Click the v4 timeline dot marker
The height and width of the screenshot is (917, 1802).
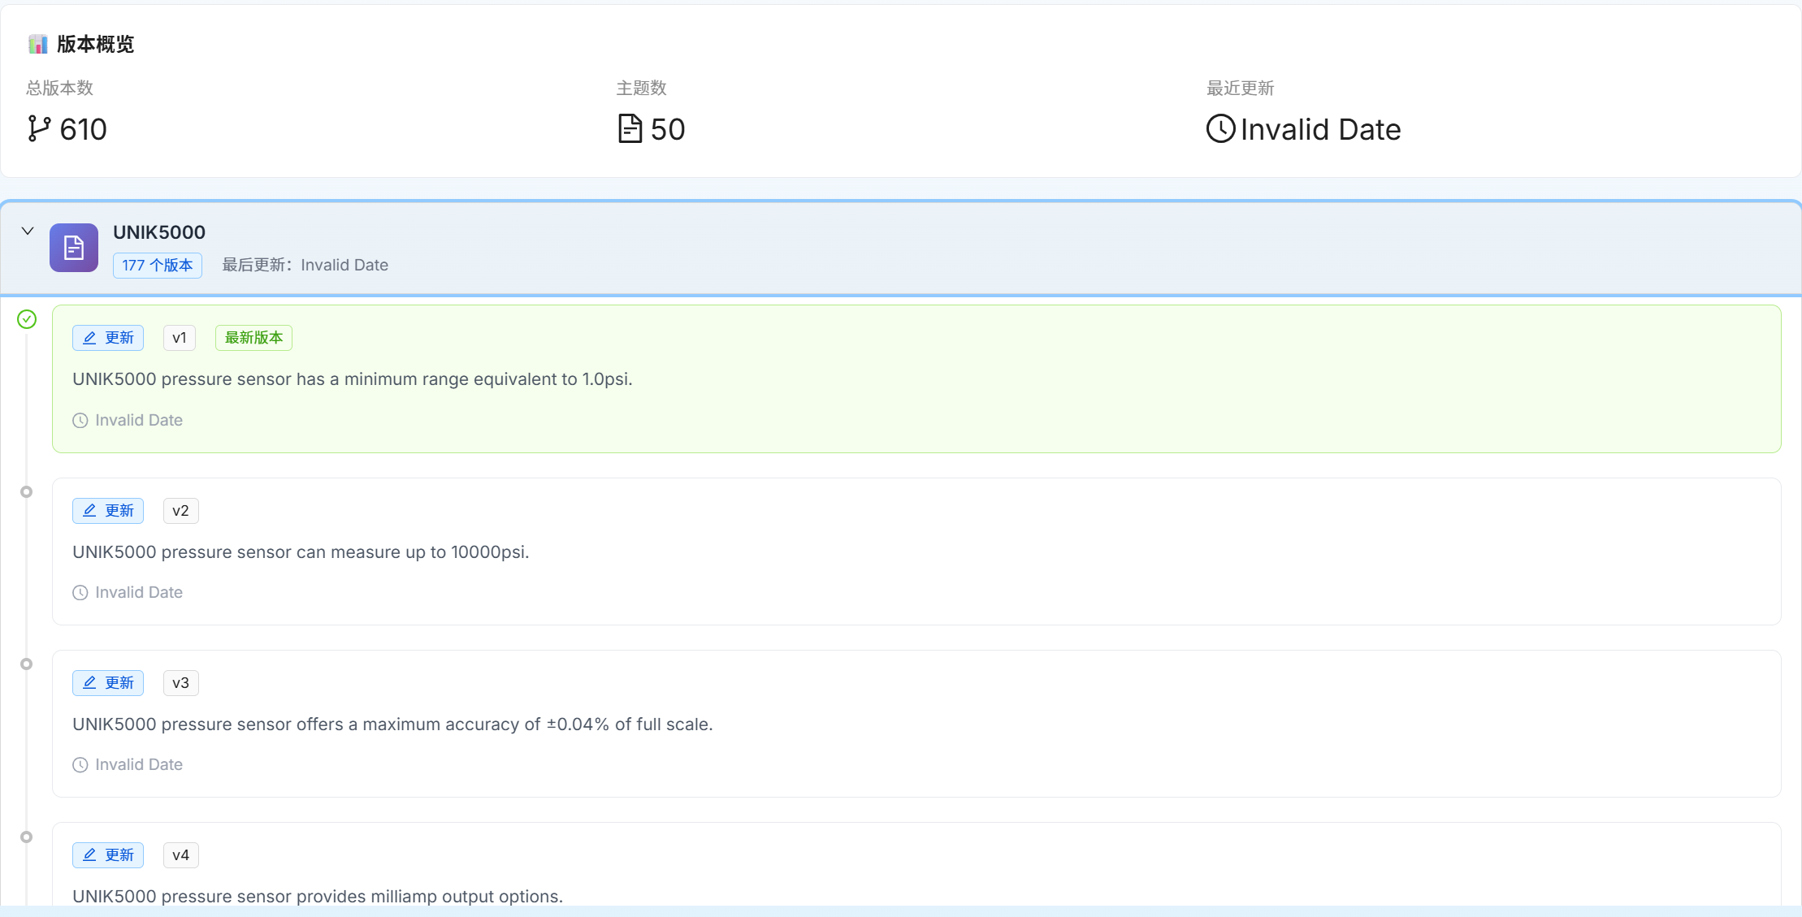(x=27, y=837)
